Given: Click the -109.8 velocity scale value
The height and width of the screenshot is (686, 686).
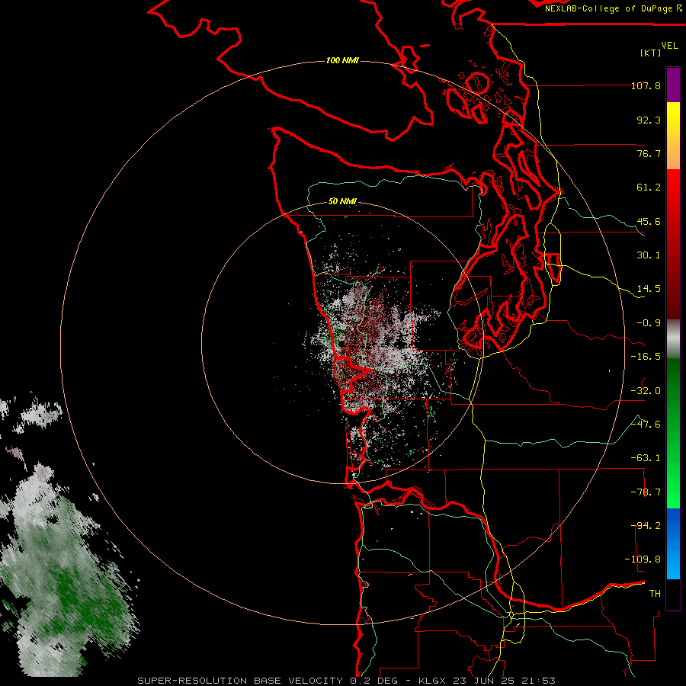Looking at the screenshot, I should click(643, 559).
